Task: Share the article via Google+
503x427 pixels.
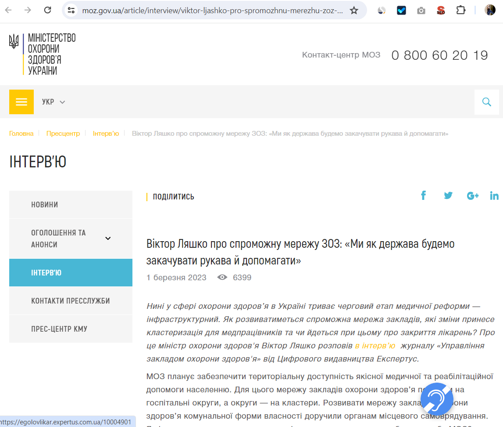Action: pyautogui.click(x=473, y=195)
